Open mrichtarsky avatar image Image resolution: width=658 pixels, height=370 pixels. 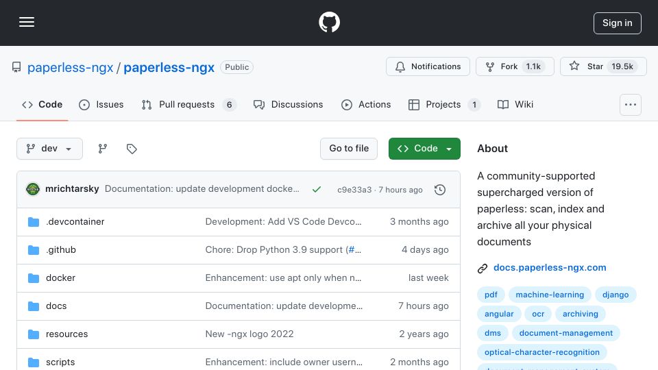pyautogui.click(x=33, y=189)
